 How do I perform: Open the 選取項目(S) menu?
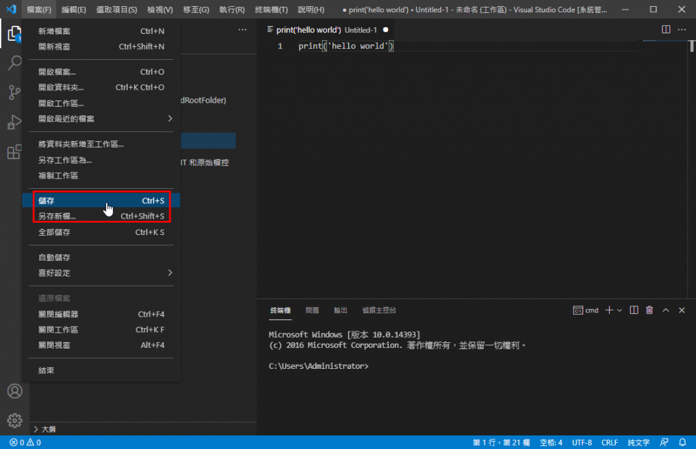tap(116, 10)
